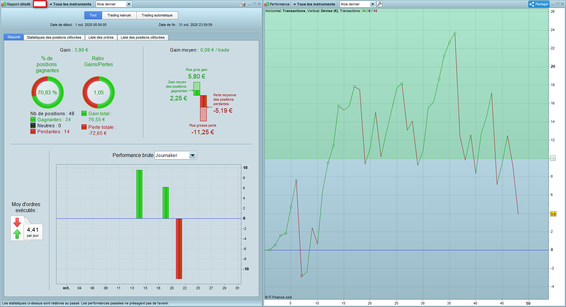This screenshot has height=307, width=566.
Task: Expand Tous les instruments in Rapport détaillé
Action: [x=70, y=4]
